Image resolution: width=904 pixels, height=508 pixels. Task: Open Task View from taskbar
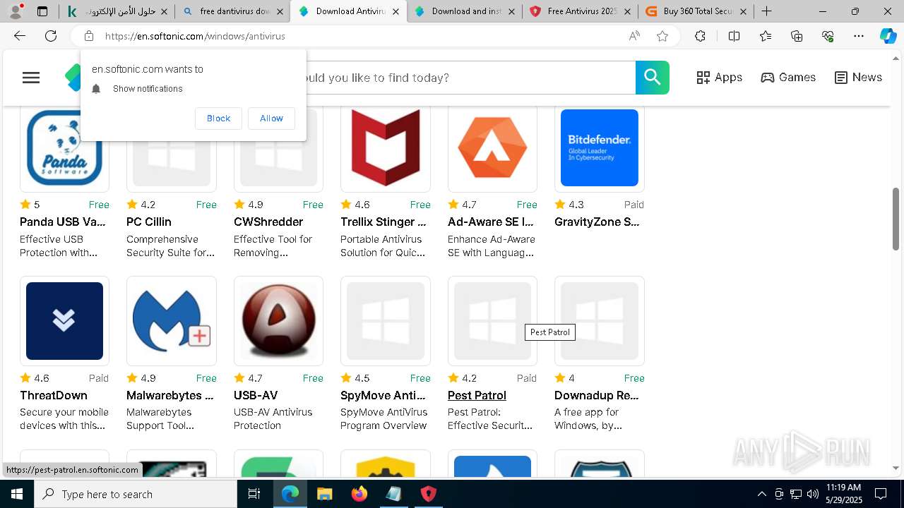(254, 494)
